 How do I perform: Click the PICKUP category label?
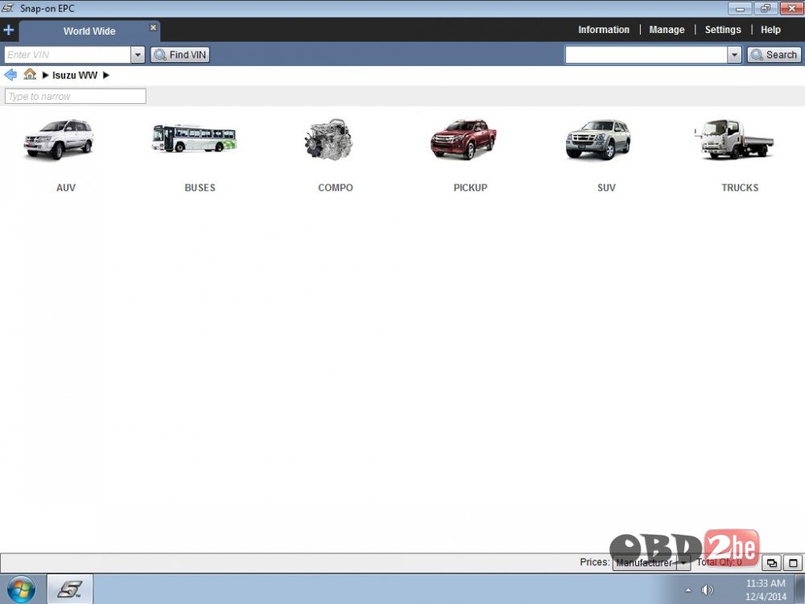click(x=470, y=188)
